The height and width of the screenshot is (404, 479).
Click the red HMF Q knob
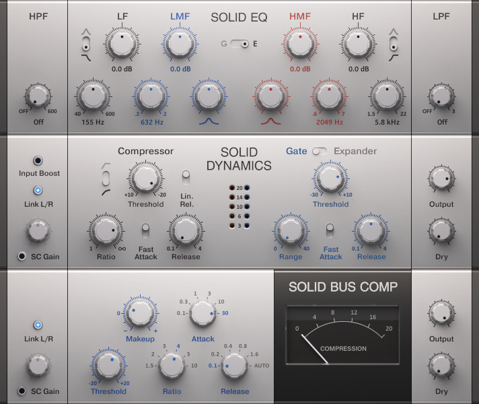pyautogui.click(x=270, y=96)
